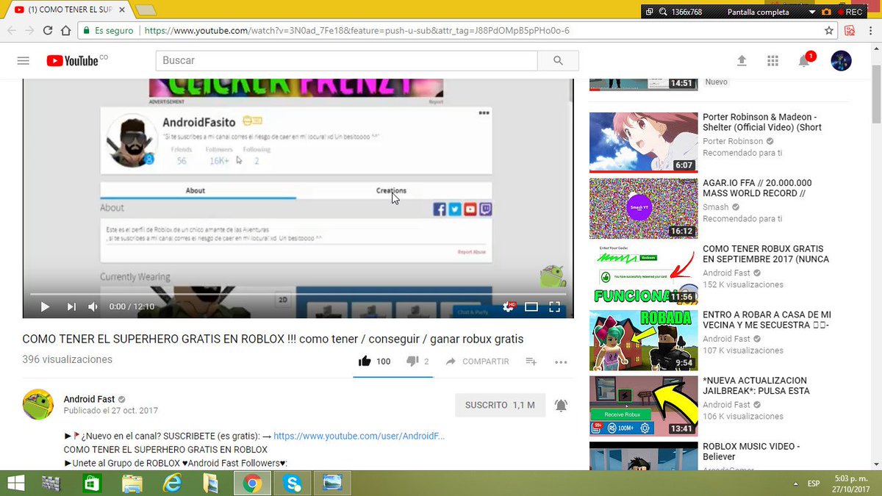Open Porter Robinson Shelter video thumbnail
Viewport: 882px width, 496px height.
[644, 142]
